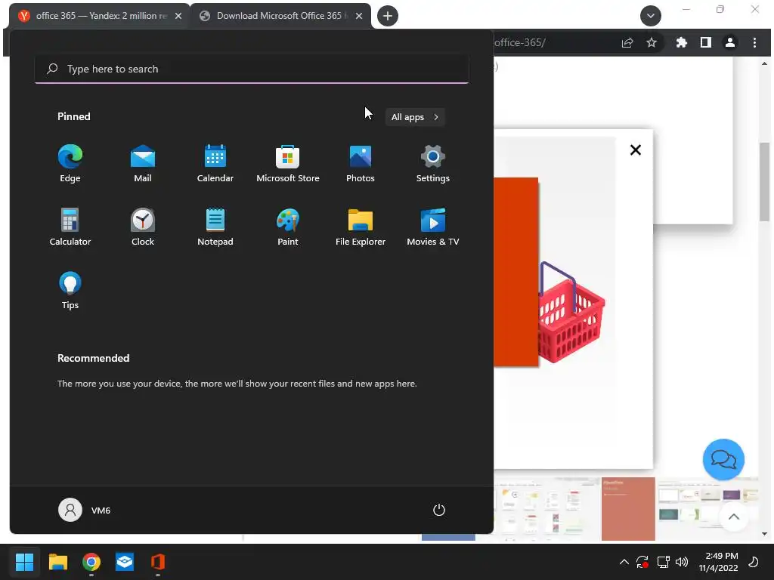Open Office icon on the taskbar
The width and height of the screenshot is (774, 580).
pos(158,562)
